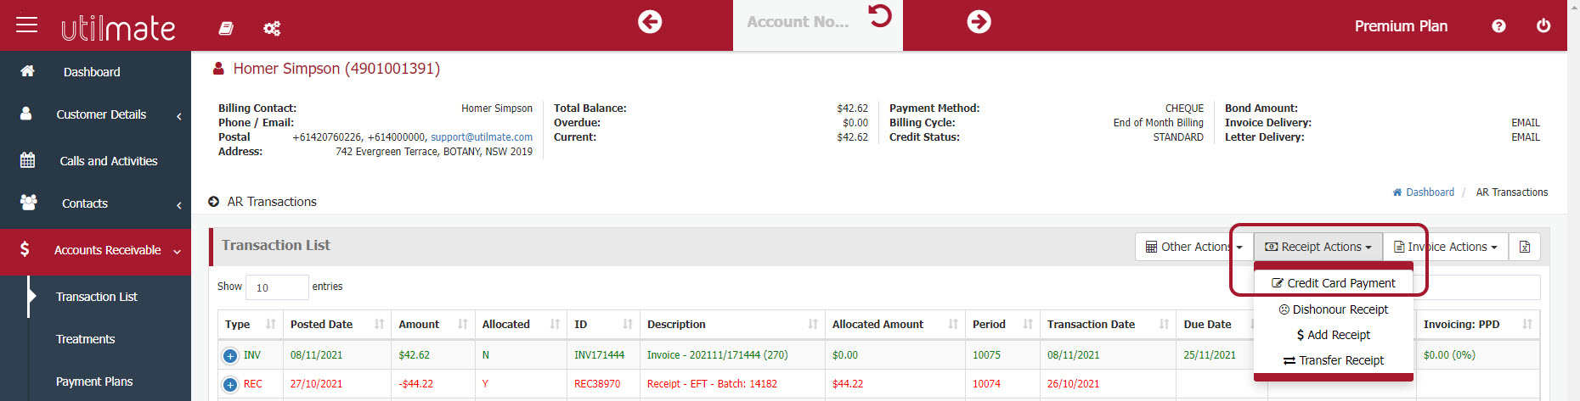Select Dishonour Receipt option
Image resolution: width=1580 pixels, height=401 pixels.
1334,309
